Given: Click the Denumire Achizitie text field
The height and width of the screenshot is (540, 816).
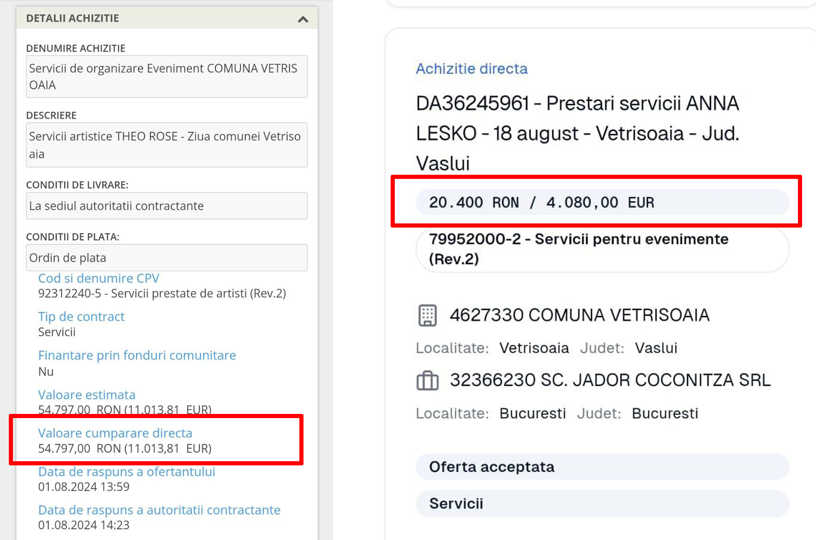Looking at the screenshot, I should coord(167,76).
